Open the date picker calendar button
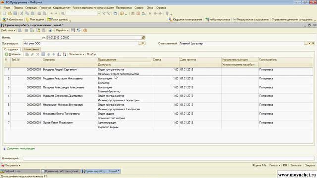Viewport: 317px width, 178px height. (143, 38)
